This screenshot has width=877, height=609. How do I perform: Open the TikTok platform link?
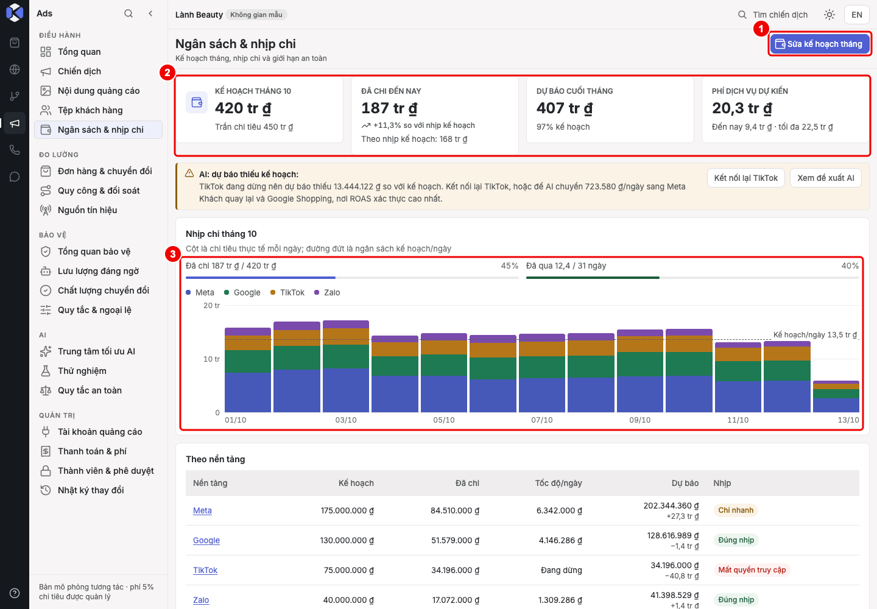point(205,570)
